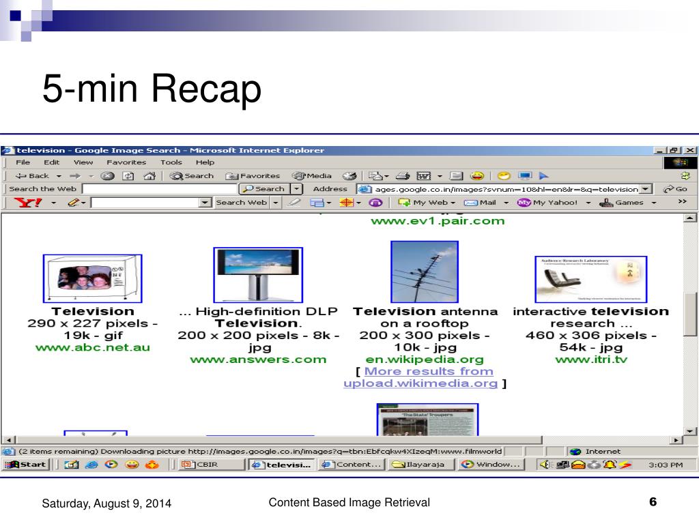Click the yellow messenger face icon

[504, 176]
